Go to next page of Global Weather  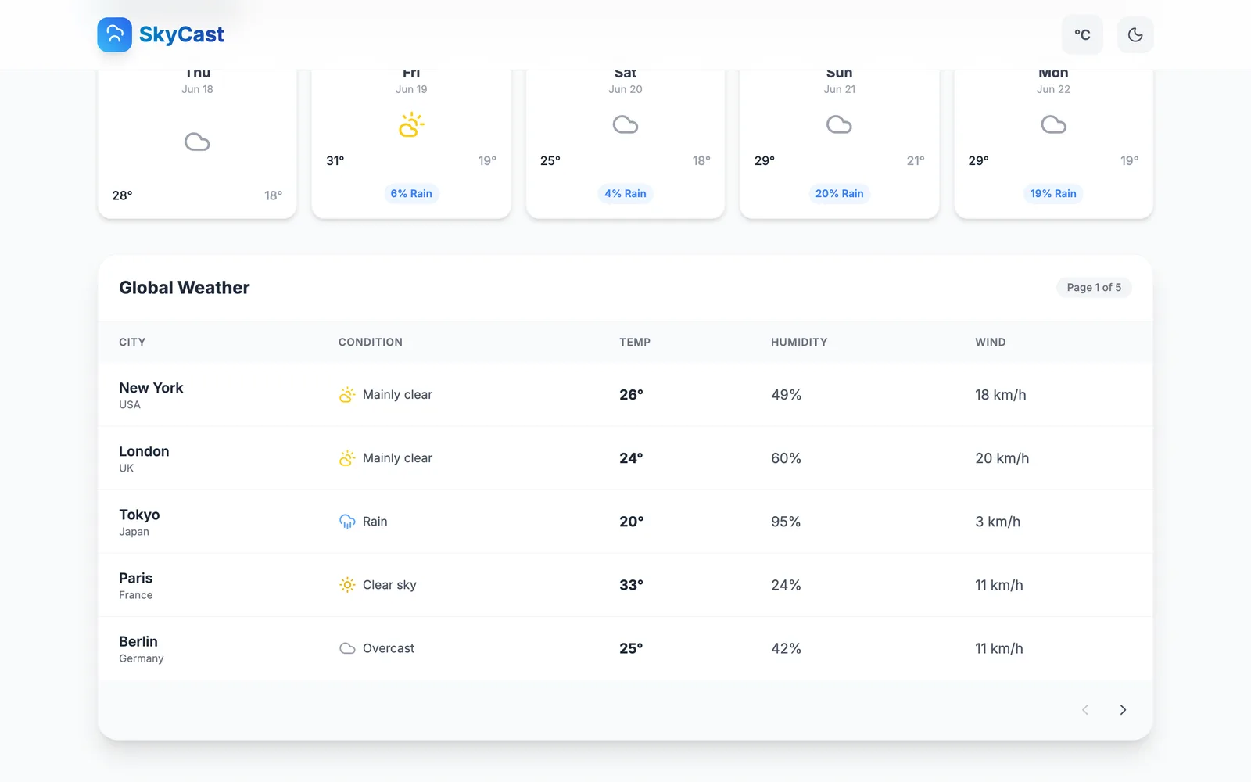pyautogui.click(x=1123, y=710)
